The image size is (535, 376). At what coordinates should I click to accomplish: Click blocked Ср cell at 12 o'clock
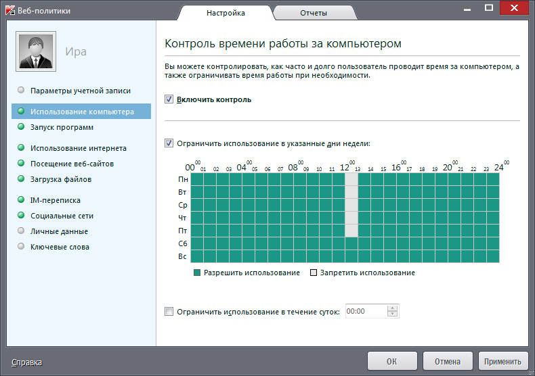351,205
